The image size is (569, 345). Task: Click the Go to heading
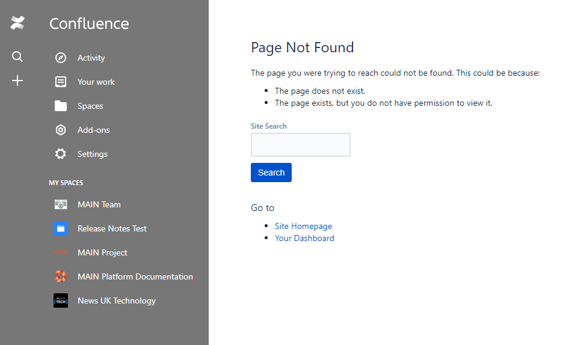(262, 208)
